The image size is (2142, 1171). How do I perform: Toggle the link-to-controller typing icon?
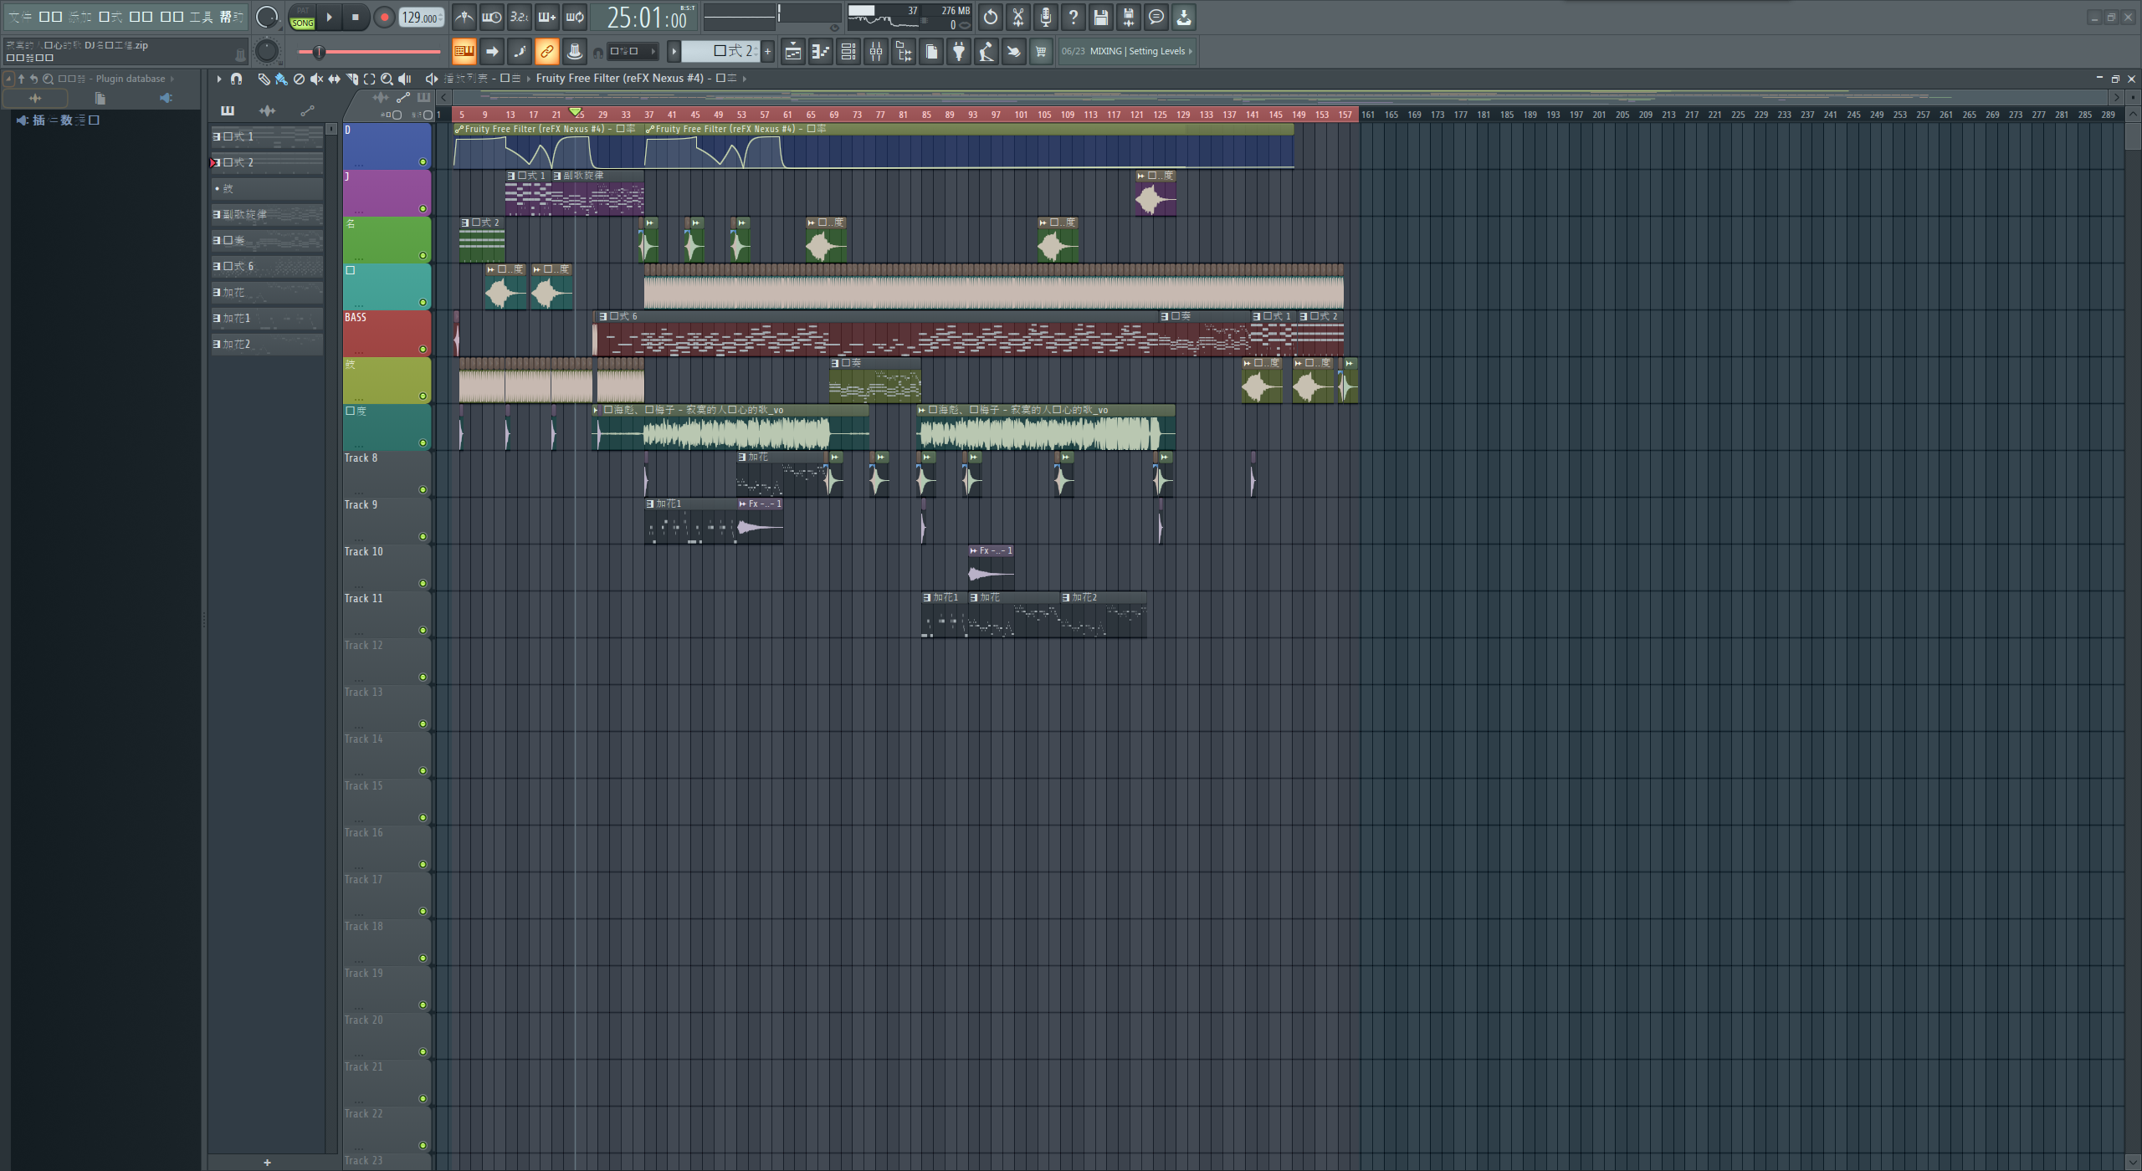point(546,52)
